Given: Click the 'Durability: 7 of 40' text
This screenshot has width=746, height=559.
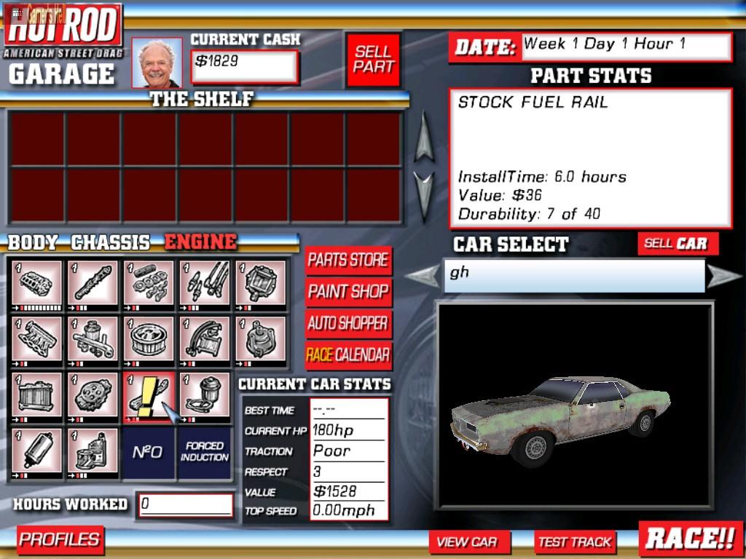Looking at the screenshot, I should pyautogui.click(x=529, y=214).
